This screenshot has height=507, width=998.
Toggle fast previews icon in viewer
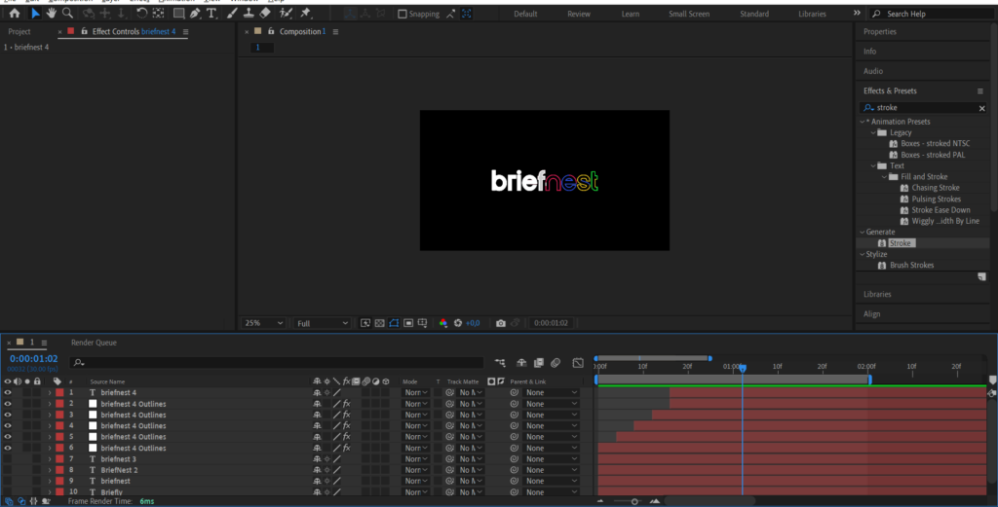(365, 323)
